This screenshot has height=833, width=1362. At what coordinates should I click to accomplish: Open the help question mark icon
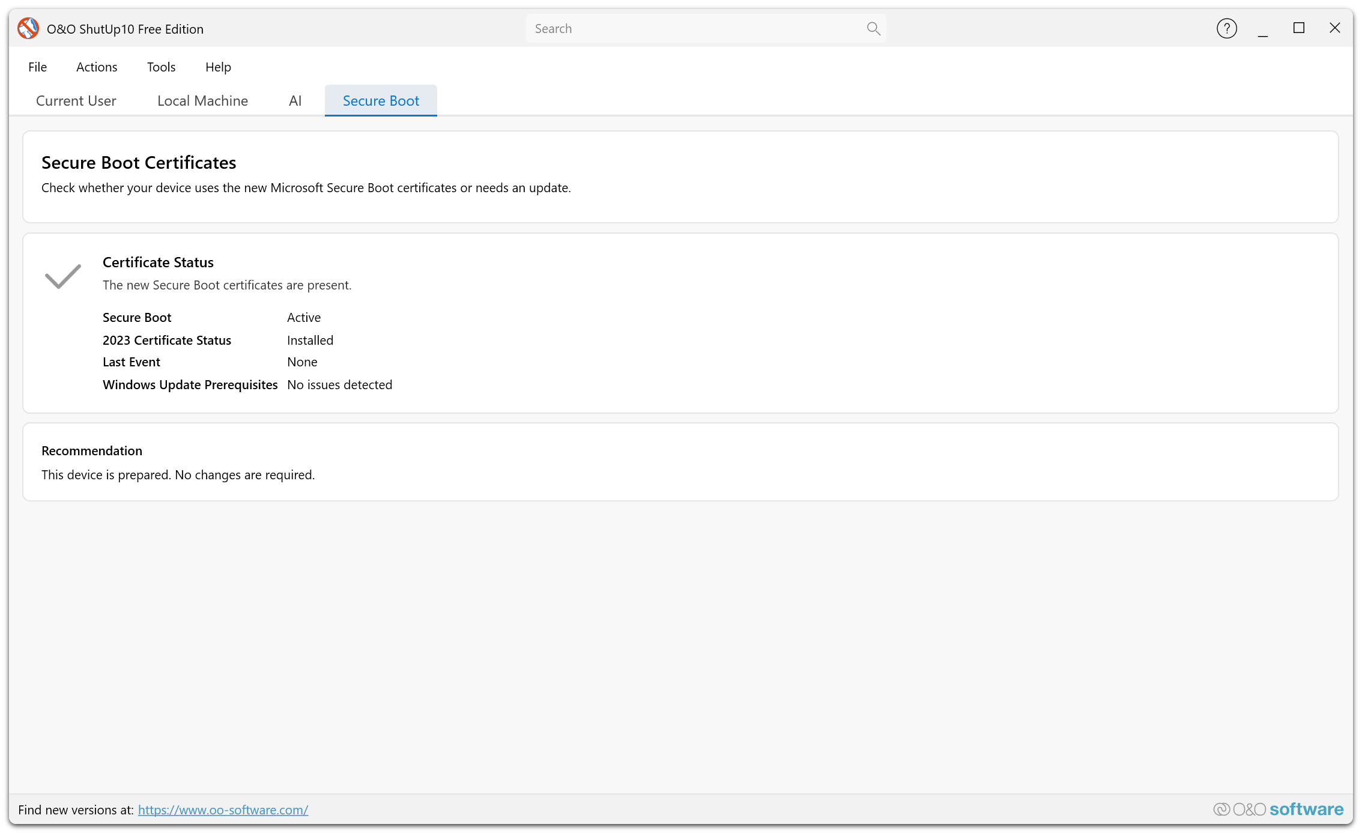(x=1227, y=28)
